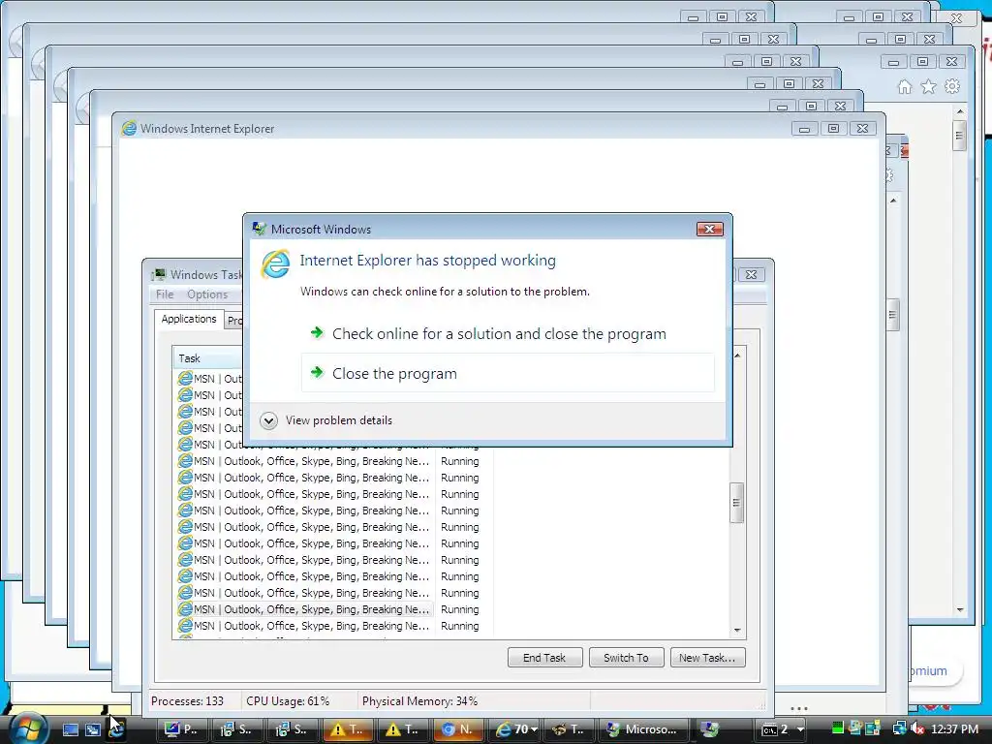
Task: Click the Internet Explorer logo in the error dialog
Action: [276, 263]
